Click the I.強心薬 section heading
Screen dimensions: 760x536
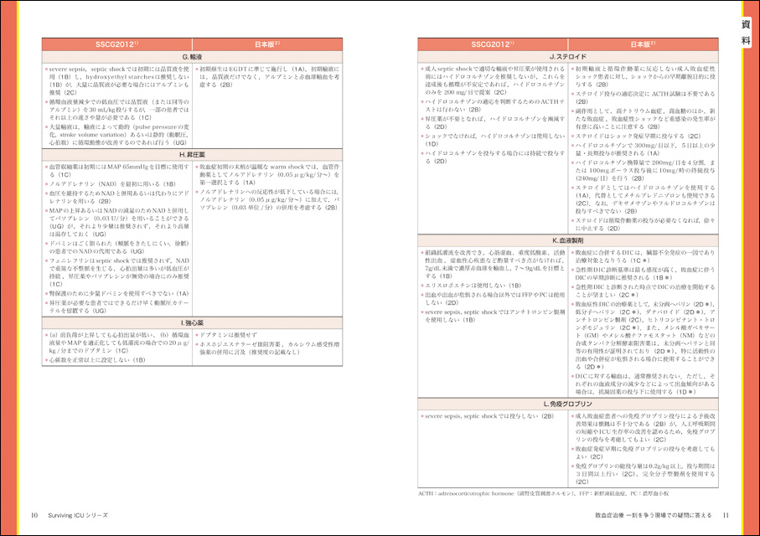point(192,322)
